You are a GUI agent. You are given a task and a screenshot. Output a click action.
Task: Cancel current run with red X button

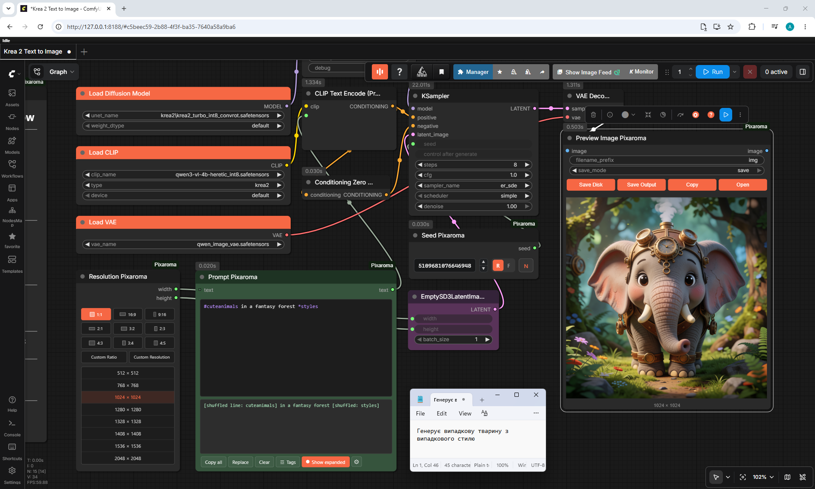pyautogui.click(x=750, y=72)
